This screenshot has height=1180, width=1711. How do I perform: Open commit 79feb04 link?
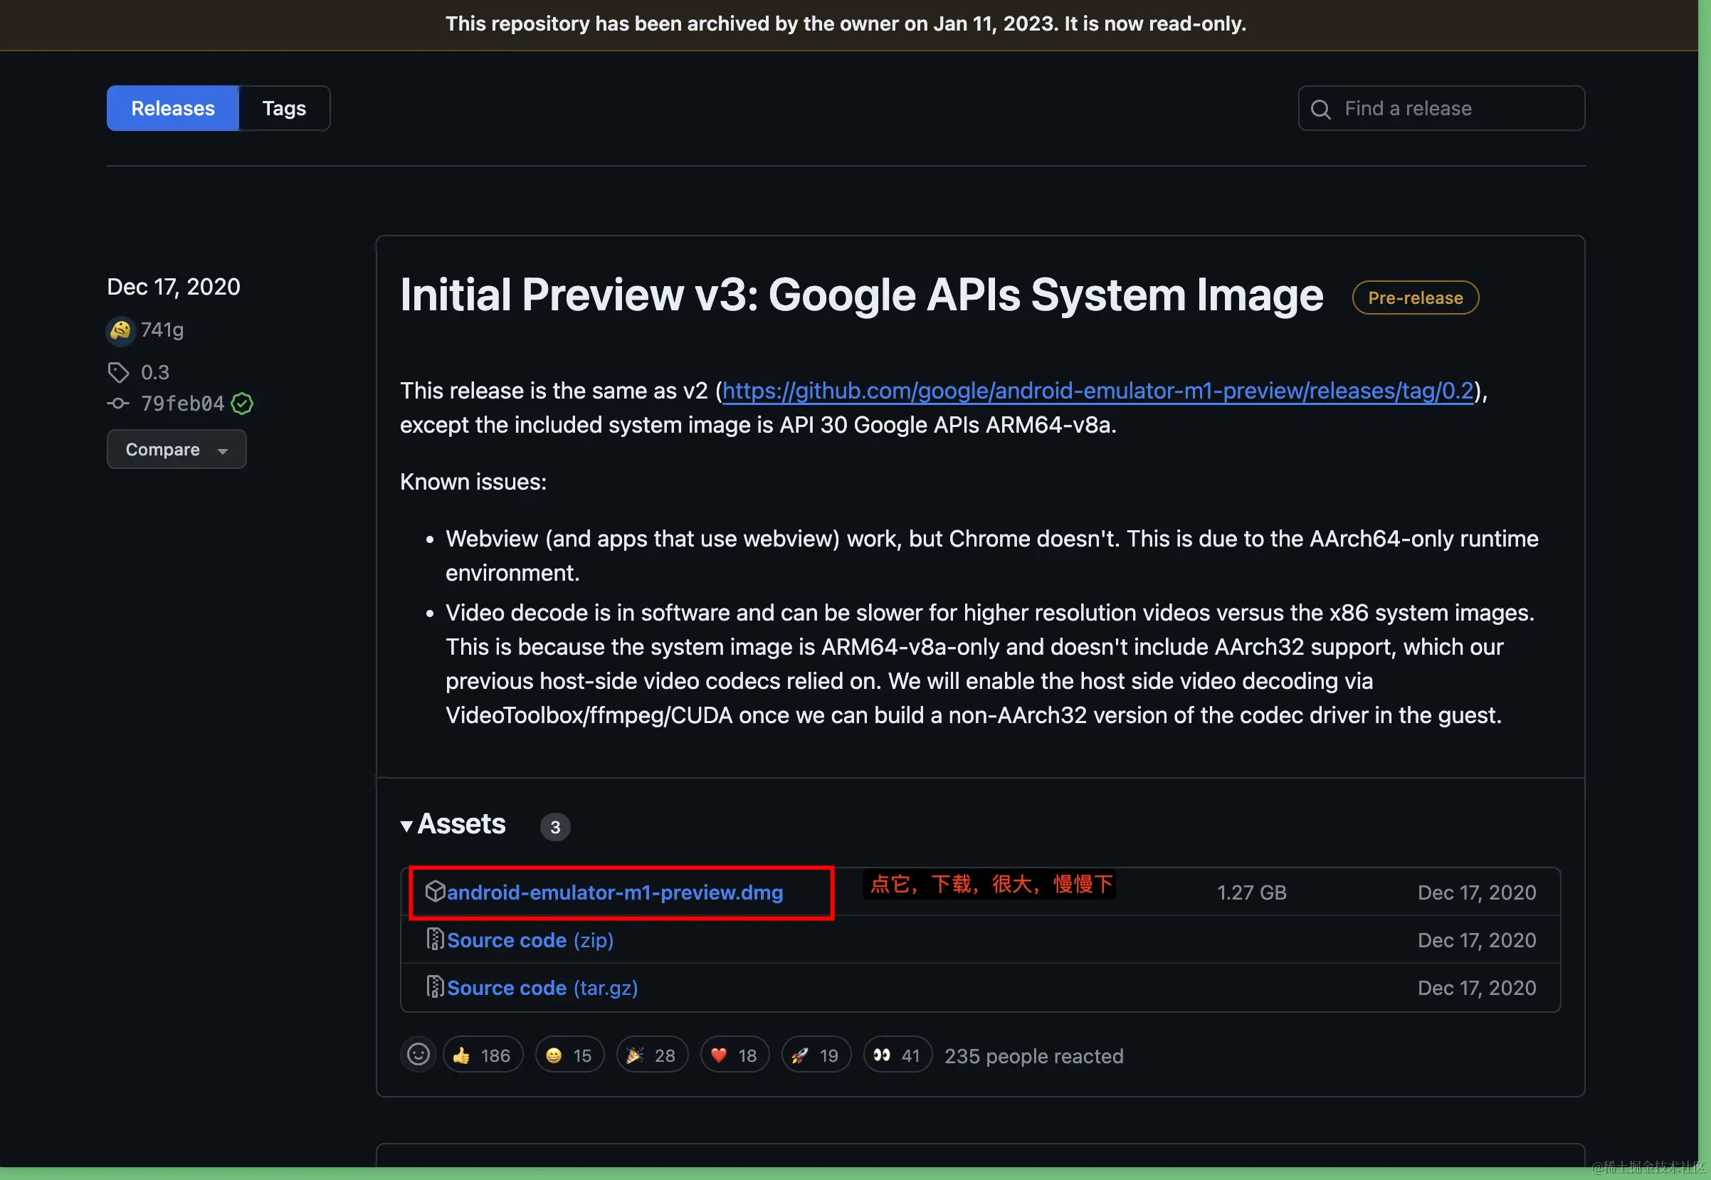(182, 404)
